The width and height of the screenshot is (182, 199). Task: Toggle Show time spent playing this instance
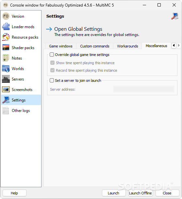[52, 63]
